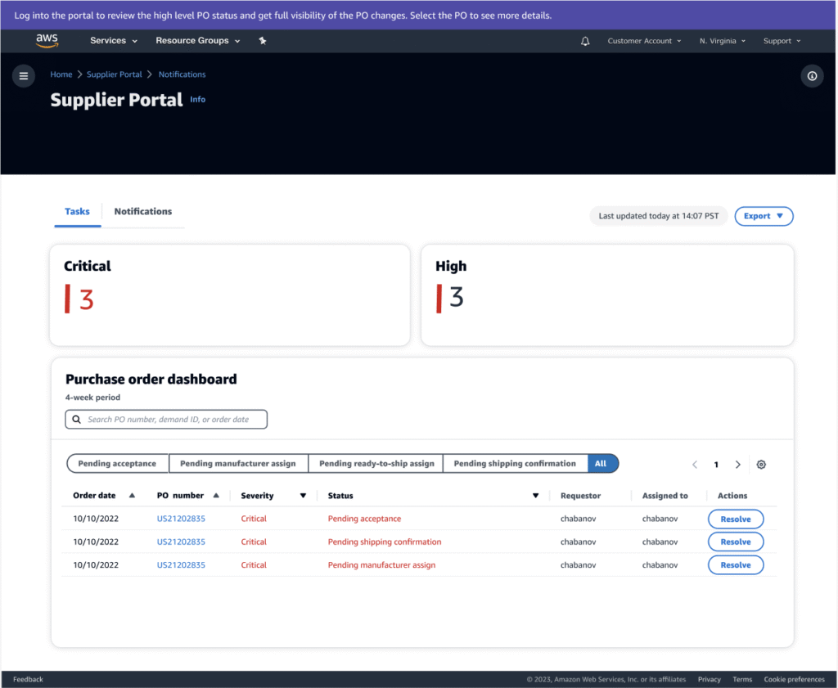This screenshot has width=838, height=688.
Task: Open table preferences gear icon
Action: pos(761,465)
